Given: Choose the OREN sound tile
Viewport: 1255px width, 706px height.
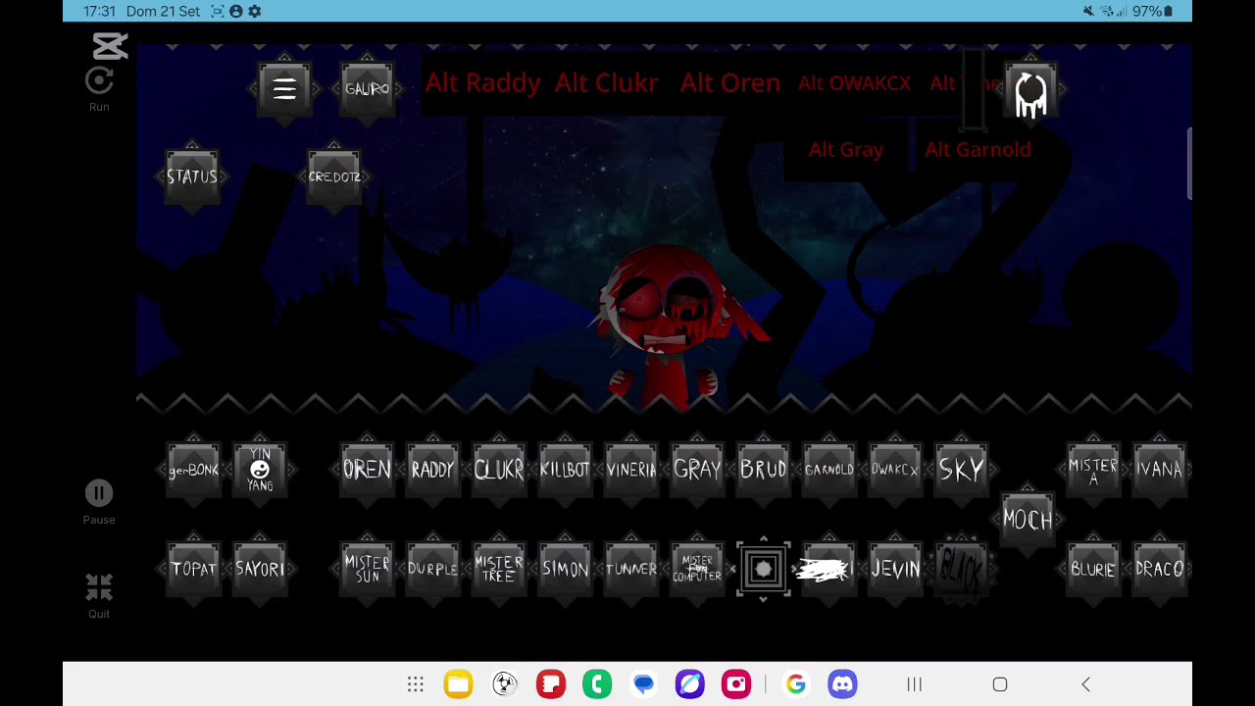Looking at the screenshot, I should click(x=367, y=470).
